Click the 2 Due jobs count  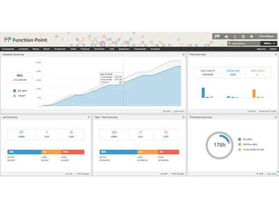47,132
